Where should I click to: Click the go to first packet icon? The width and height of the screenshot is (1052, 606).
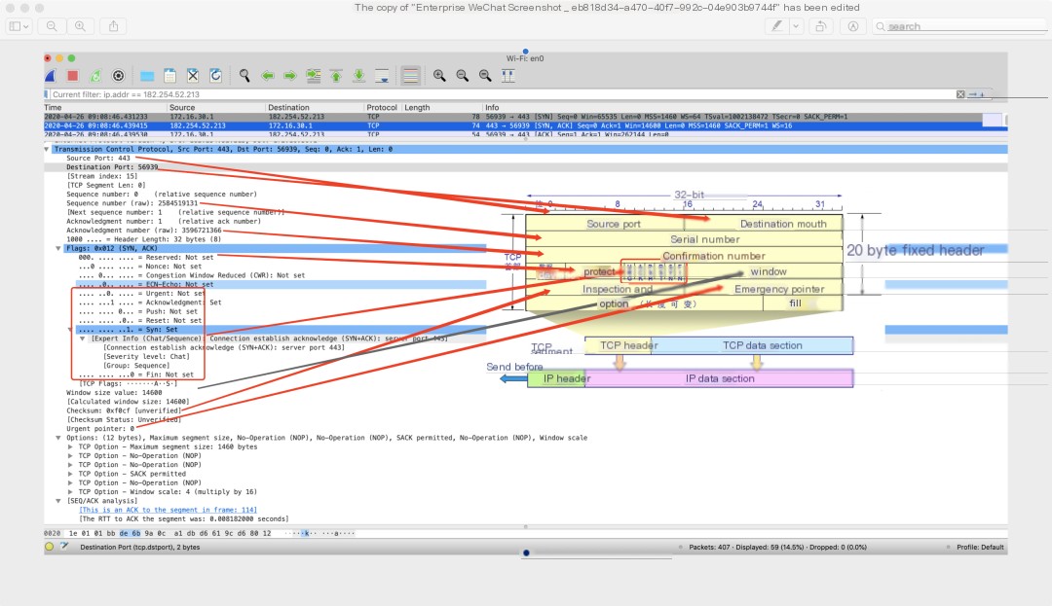click(336, 76)
